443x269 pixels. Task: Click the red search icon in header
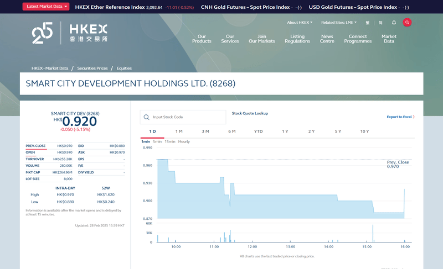pyautogui.click(x=407, y=22)
